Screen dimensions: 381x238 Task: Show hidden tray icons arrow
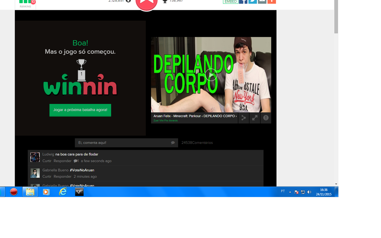(290, 192)
